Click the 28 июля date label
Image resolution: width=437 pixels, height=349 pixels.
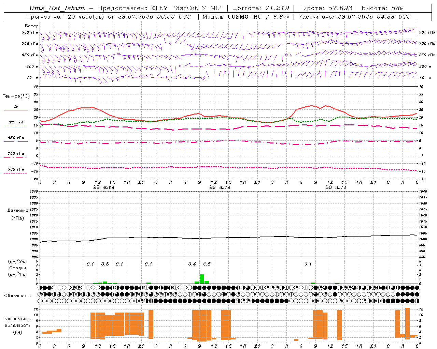(104, 187)
